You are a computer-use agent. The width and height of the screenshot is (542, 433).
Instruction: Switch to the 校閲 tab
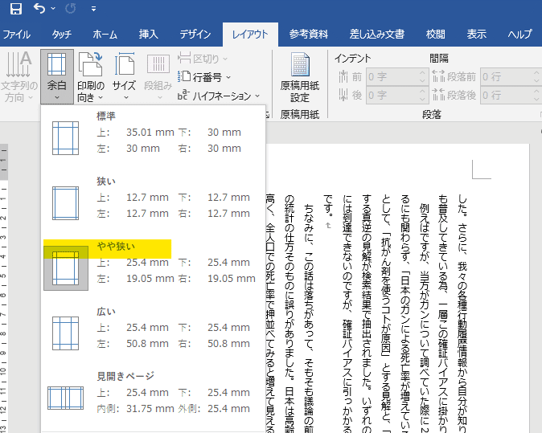point(436,35)
